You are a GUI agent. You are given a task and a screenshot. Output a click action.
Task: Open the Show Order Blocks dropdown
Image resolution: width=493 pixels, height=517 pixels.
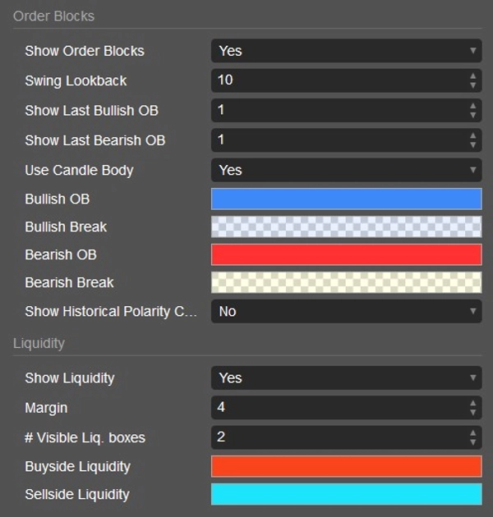[x=346, y=51]
